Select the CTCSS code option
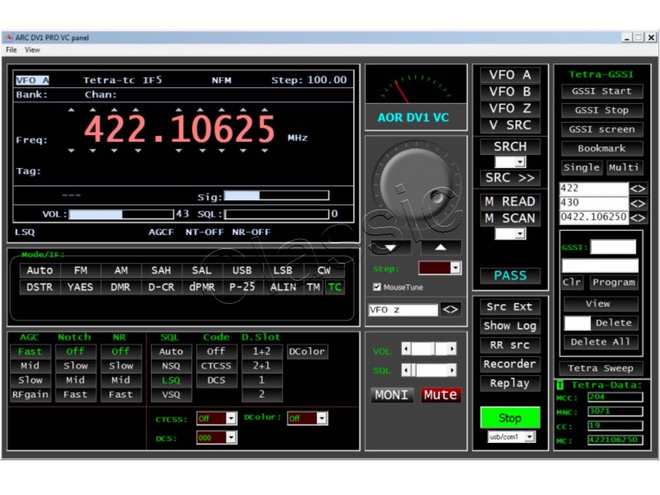 point(216,366)
